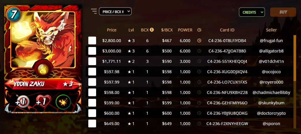Click the +1 health heart icon
The height and width of the screenshot is (134, 301).
pos(42,102)
